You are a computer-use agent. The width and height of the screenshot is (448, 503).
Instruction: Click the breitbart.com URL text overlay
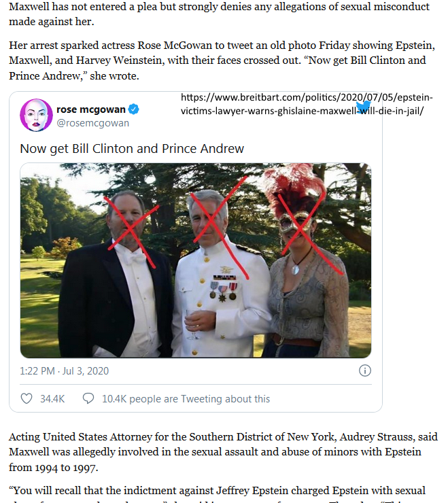click(x=307, y=104)
